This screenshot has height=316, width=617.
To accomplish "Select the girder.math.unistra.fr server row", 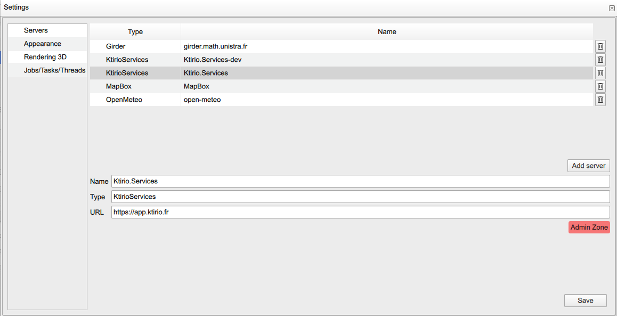I will (x=266, y=46).
